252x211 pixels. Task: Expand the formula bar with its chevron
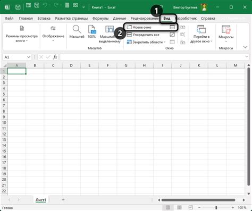coord(247,57)
